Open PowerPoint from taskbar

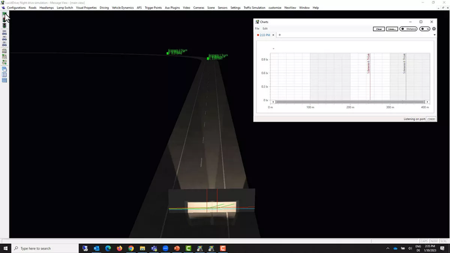(x=177, y=248)
